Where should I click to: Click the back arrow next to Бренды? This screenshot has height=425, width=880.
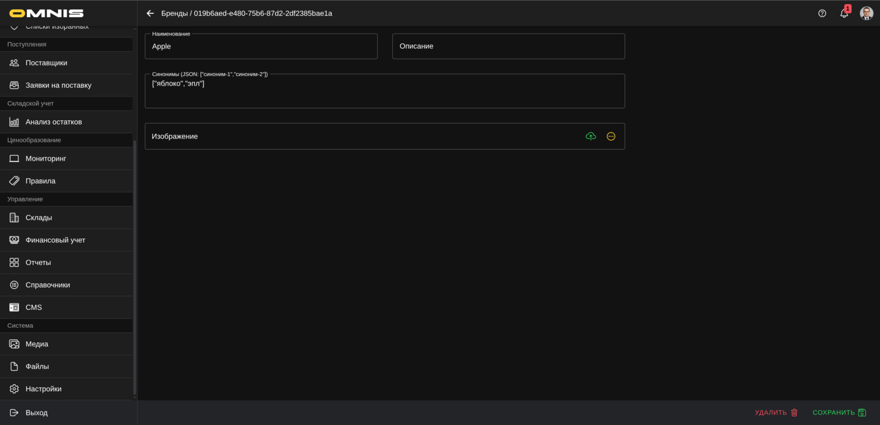150,13
